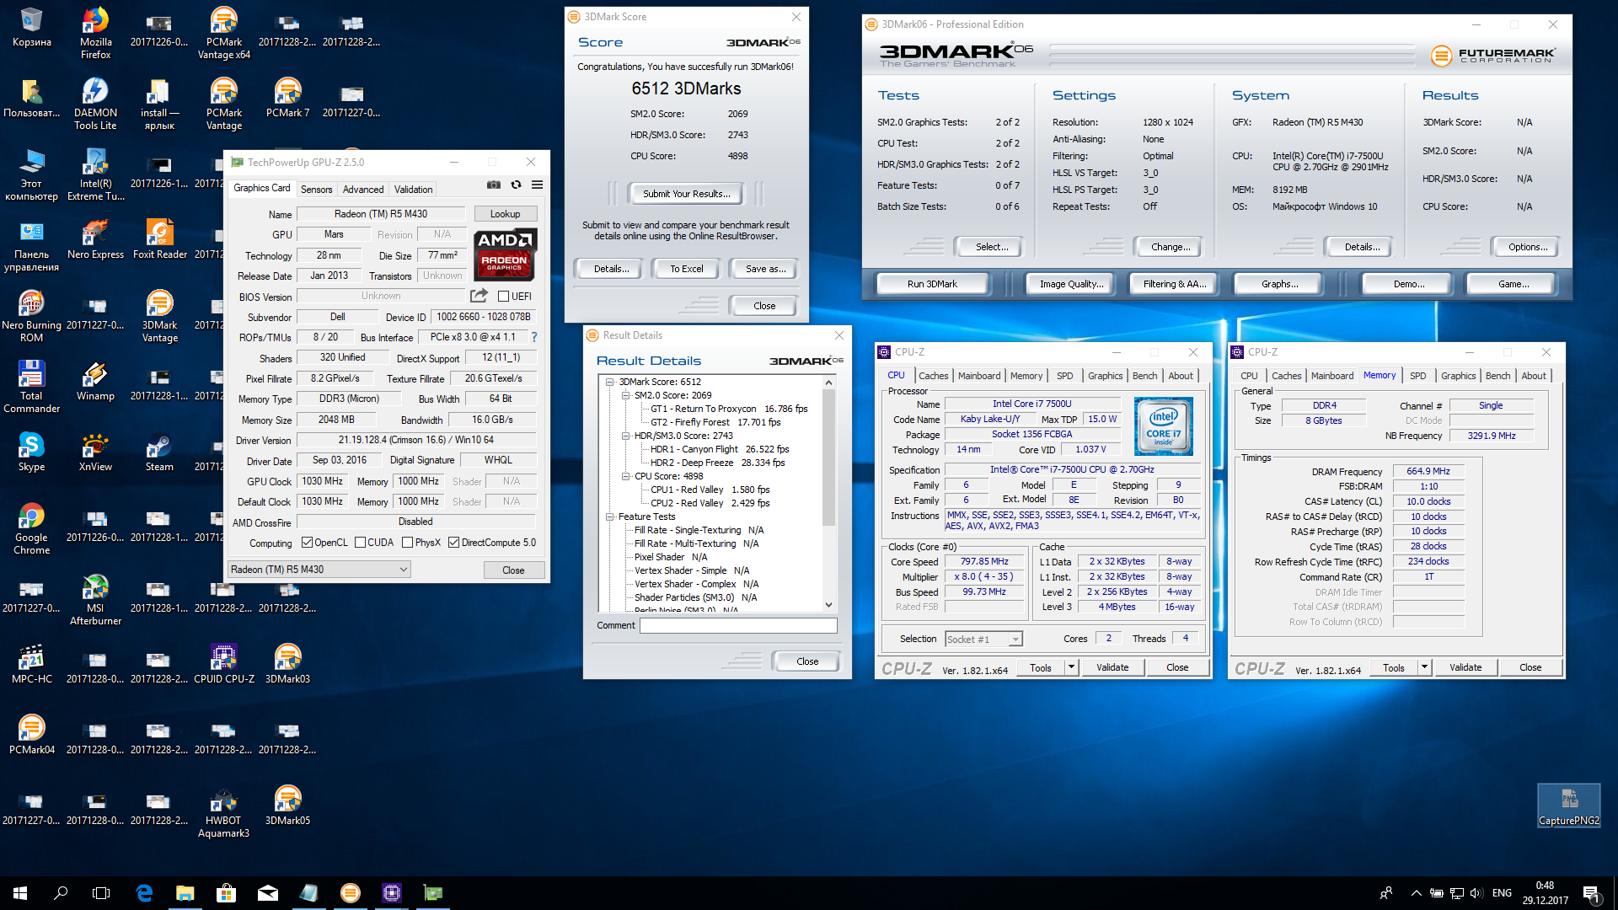Click GPU-Z BIOS export share icon
The image size is (1618, 910).
479,296
